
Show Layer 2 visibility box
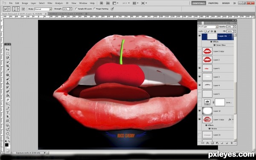(x=200, y=60)
